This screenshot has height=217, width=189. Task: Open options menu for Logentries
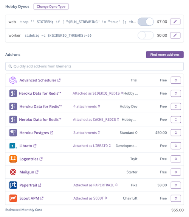176,159
